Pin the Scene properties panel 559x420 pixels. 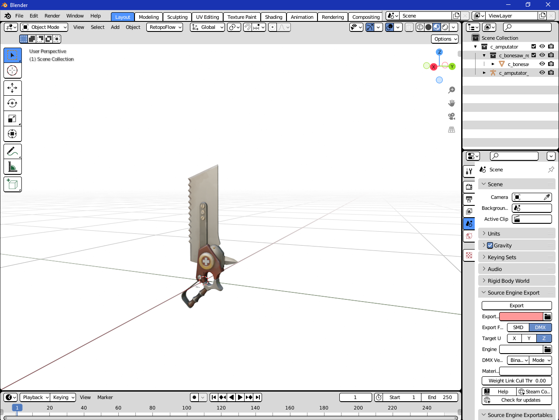pyautogui.click(x=551, y=170)
